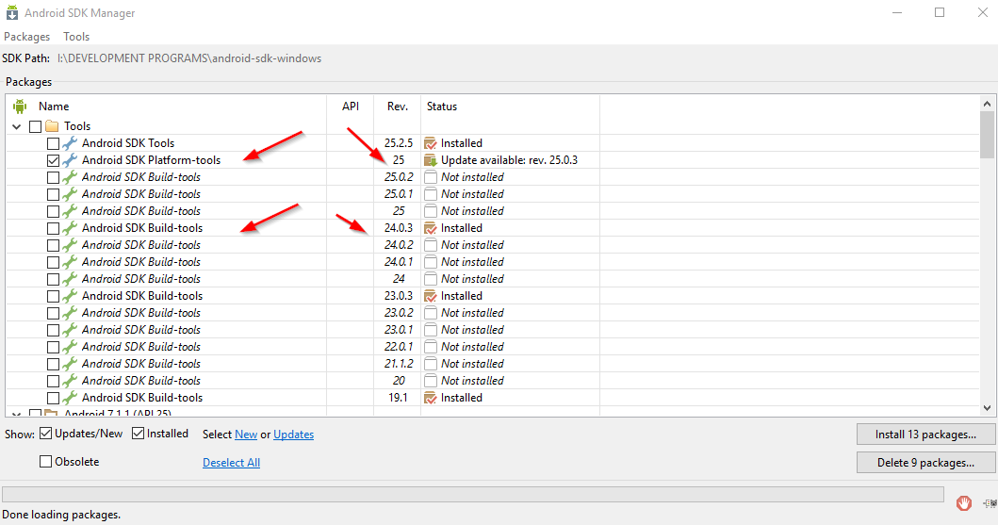The width and height of the screenshot is (998, 525).
Task: Click wrench icon of Build-tools rev 24
Action: pyautogui.click(x=70, y=279)
